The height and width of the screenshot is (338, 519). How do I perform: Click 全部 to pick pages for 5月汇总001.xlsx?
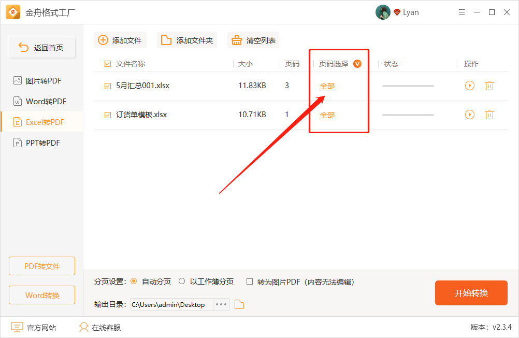[327, 86]
